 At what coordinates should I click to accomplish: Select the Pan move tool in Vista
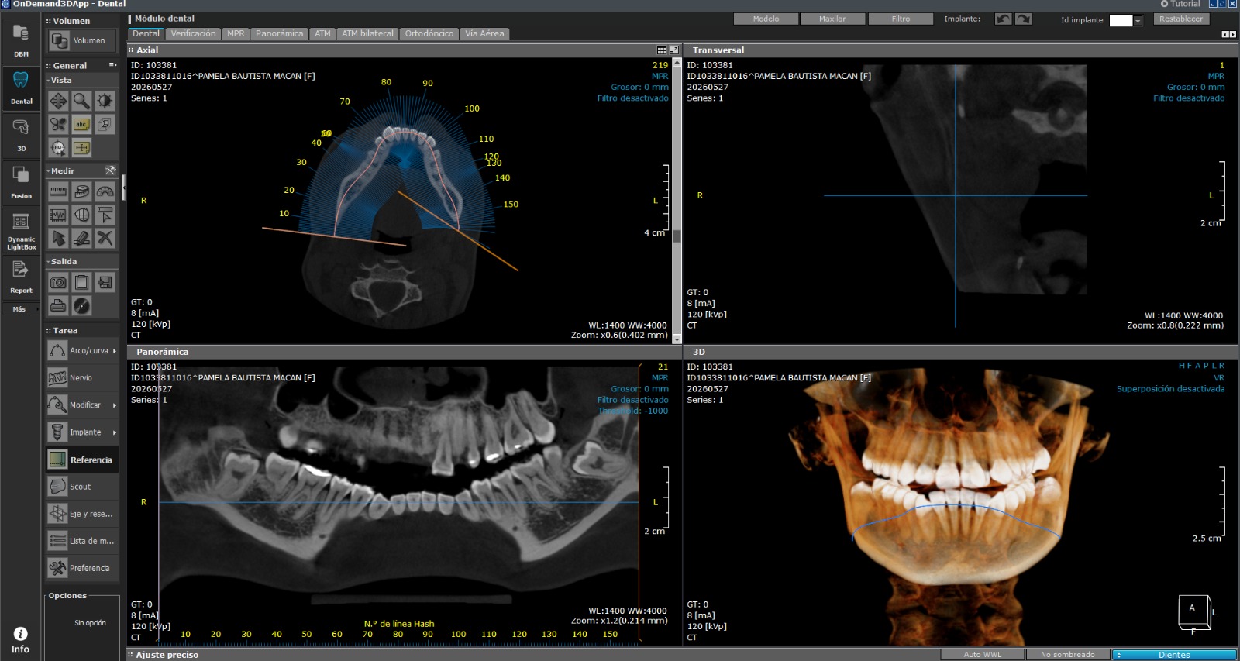point(58,101)
